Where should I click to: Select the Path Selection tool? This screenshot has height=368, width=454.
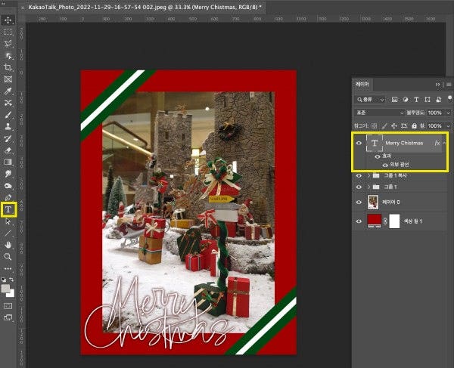click(8, 221)
